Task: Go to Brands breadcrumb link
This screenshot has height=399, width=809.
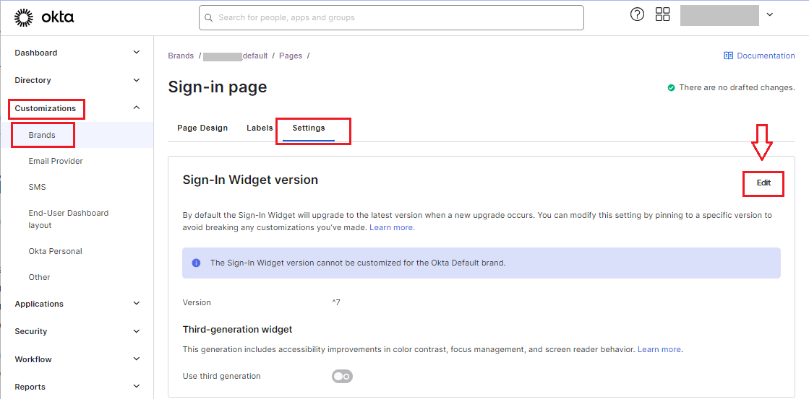Action: [181, 56]
